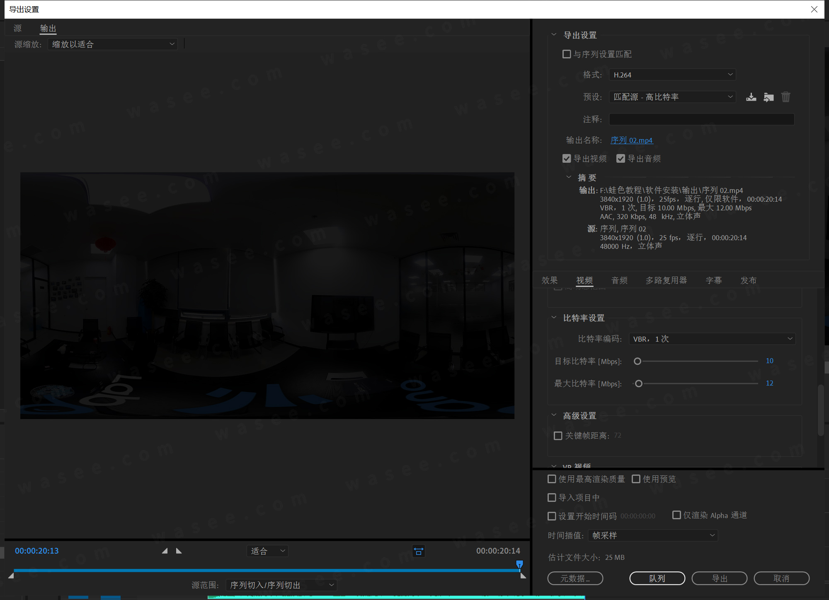Click the import preset icon
The height and width of the screenshot is (600, 829).
click(x=768, y=97)
